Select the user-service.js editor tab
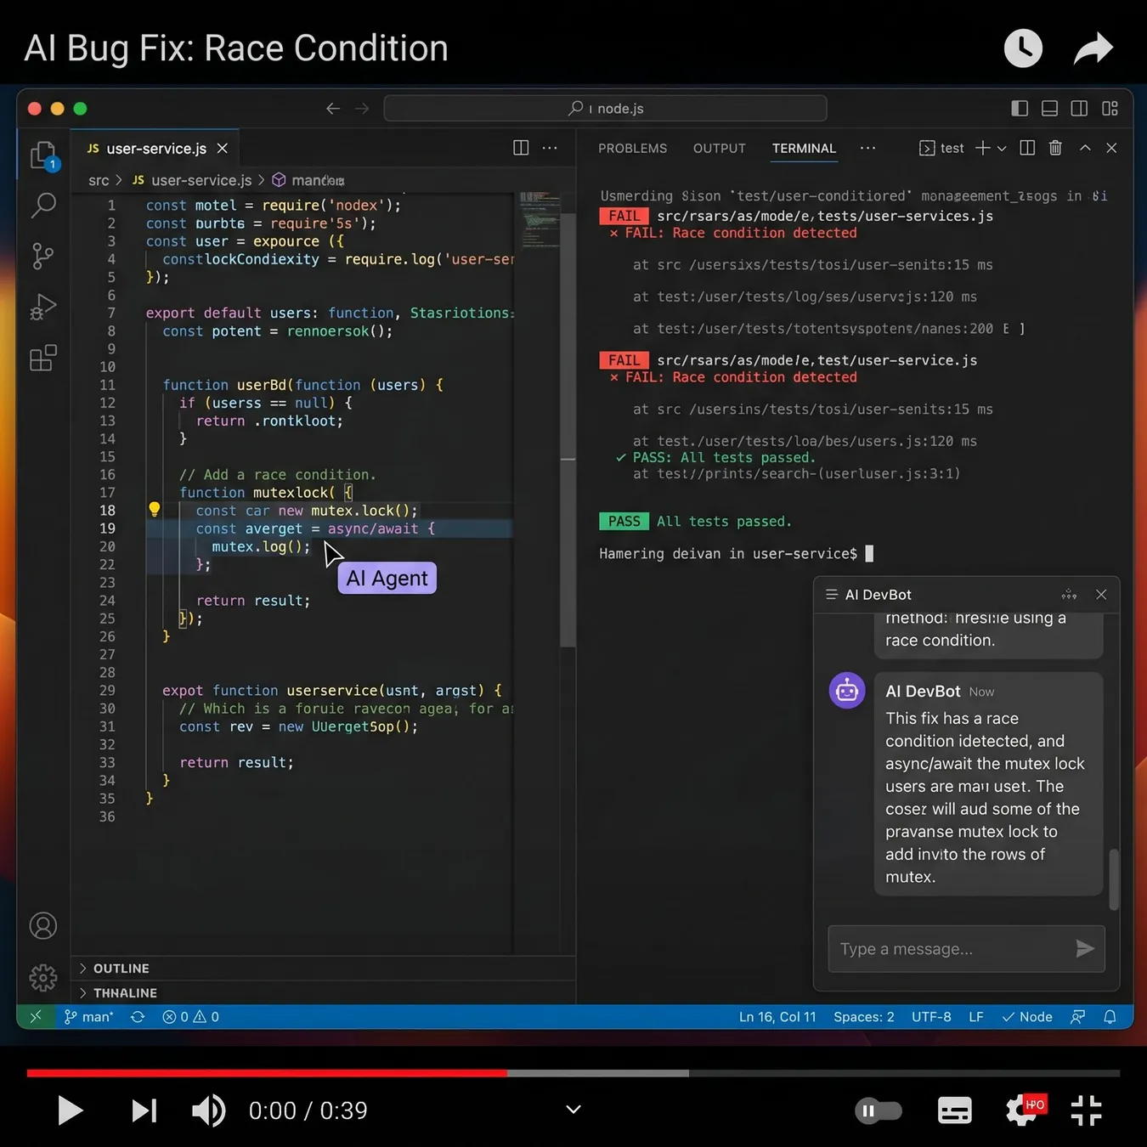The image size is (1147, 1147). coord(156,149)
